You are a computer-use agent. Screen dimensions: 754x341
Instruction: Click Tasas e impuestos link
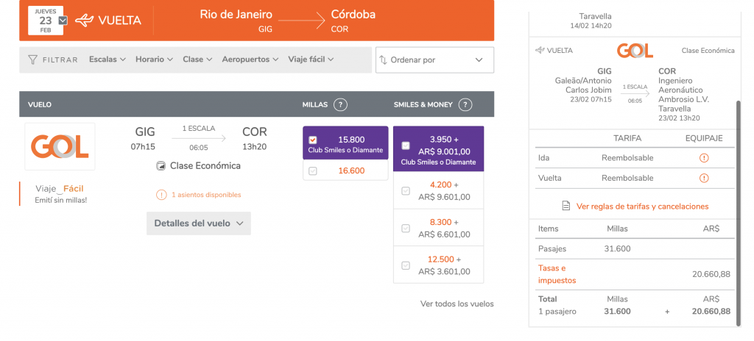pos(557,274)
